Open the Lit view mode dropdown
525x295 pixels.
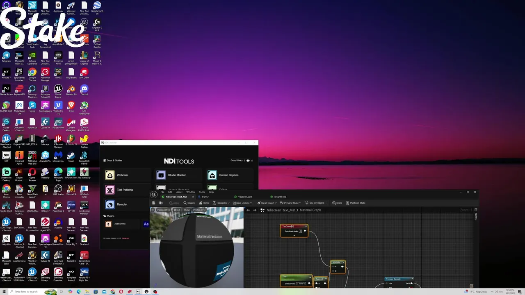[x=177, y=210]
